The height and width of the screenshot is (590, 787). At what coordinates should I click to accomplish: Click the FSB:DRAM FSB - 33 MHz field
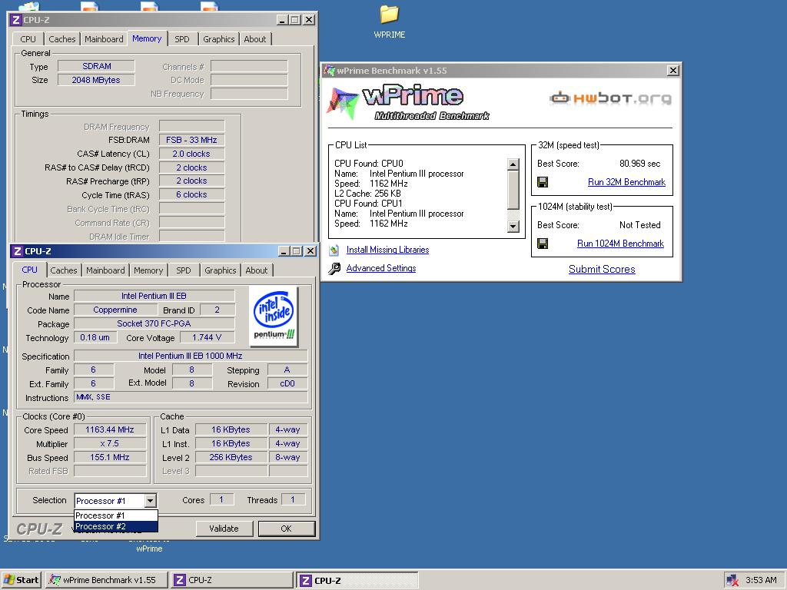coord(191,140)
